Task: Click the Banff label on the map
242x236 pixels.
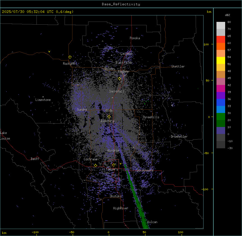Action: tap(35, 159)
